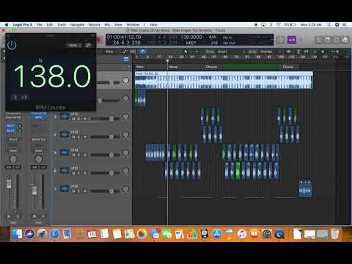This screenshot has width=352, height=264.
Task: Toggle the purple count-in button
Action: tap(292, 40)
